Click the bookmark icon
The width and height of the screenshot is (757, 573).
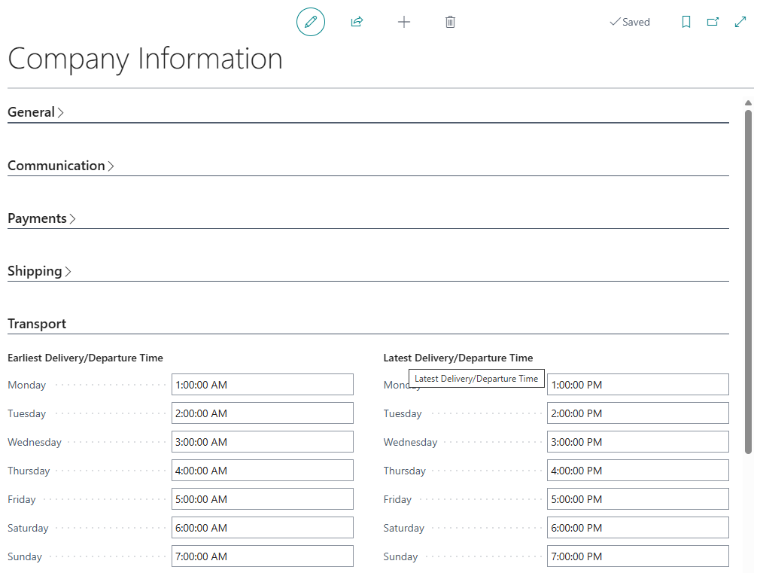(686, 22)
